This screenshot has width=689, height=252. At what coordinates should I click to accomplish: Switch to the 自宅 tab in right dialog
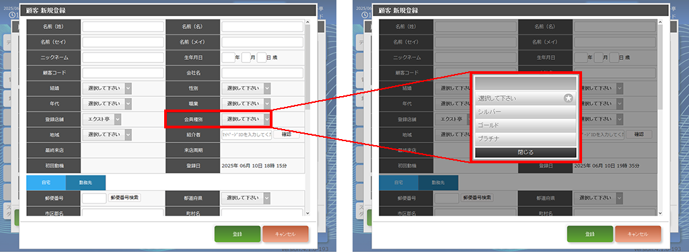pyautogui.click(x=398, y=182)
